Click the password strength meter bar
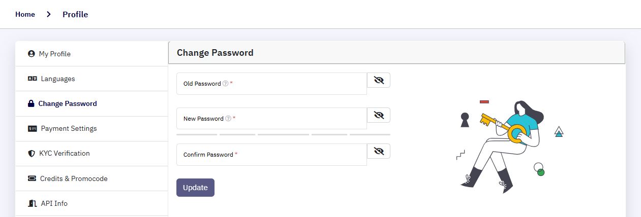This screenshot has width=641, height=217. coord(283,134)
